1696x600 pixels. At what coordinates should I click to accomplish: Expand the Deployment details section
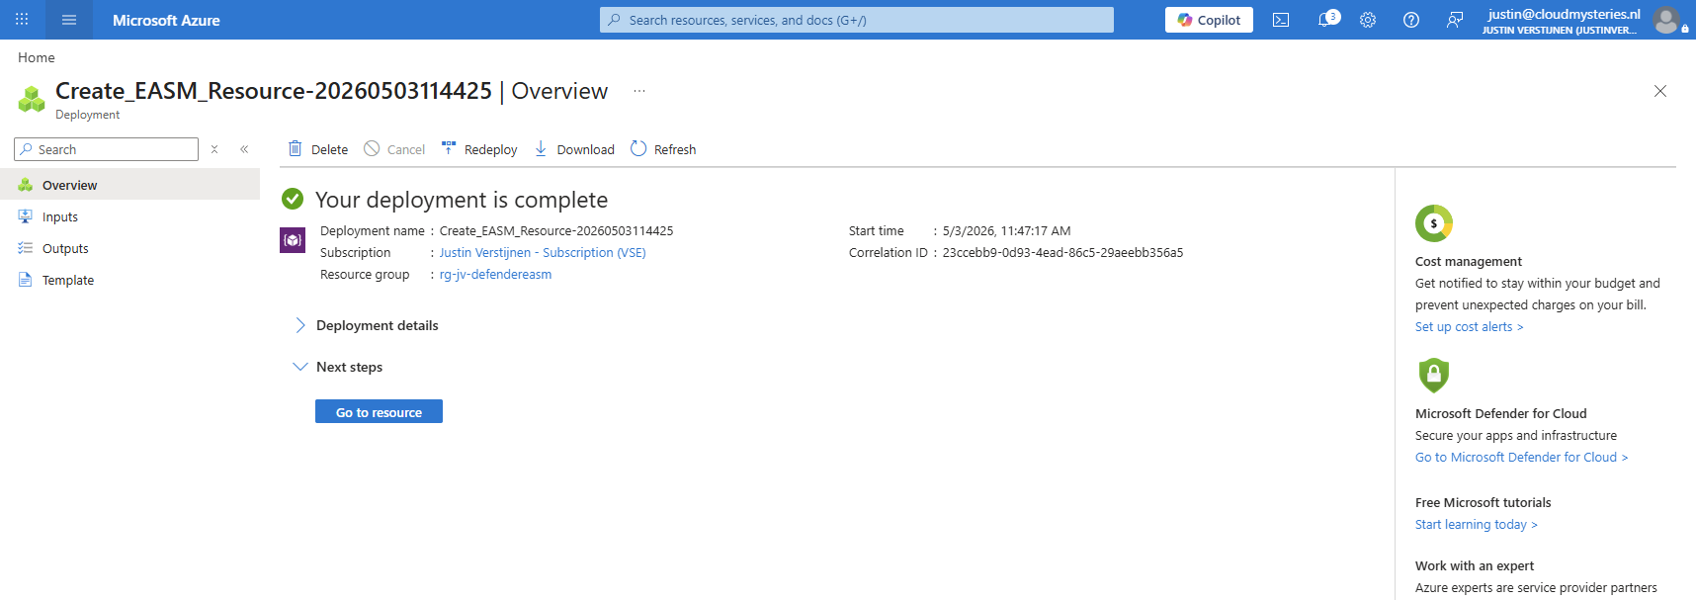pyautogui.click(x=366, y=325)
